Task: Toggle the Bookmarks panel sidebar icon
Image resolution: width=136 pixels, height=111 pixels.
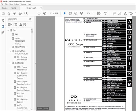Action: coord(3,27)
